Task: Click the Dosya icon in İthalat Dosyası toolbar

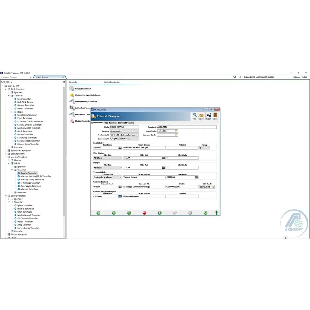Action: (201, 115)
